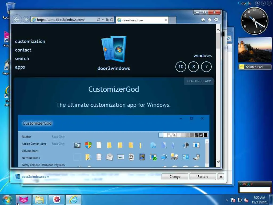Screen dimensions: 273x205
Task: Click the Show desktop strip at taskbar end
Action: [271, 200]
